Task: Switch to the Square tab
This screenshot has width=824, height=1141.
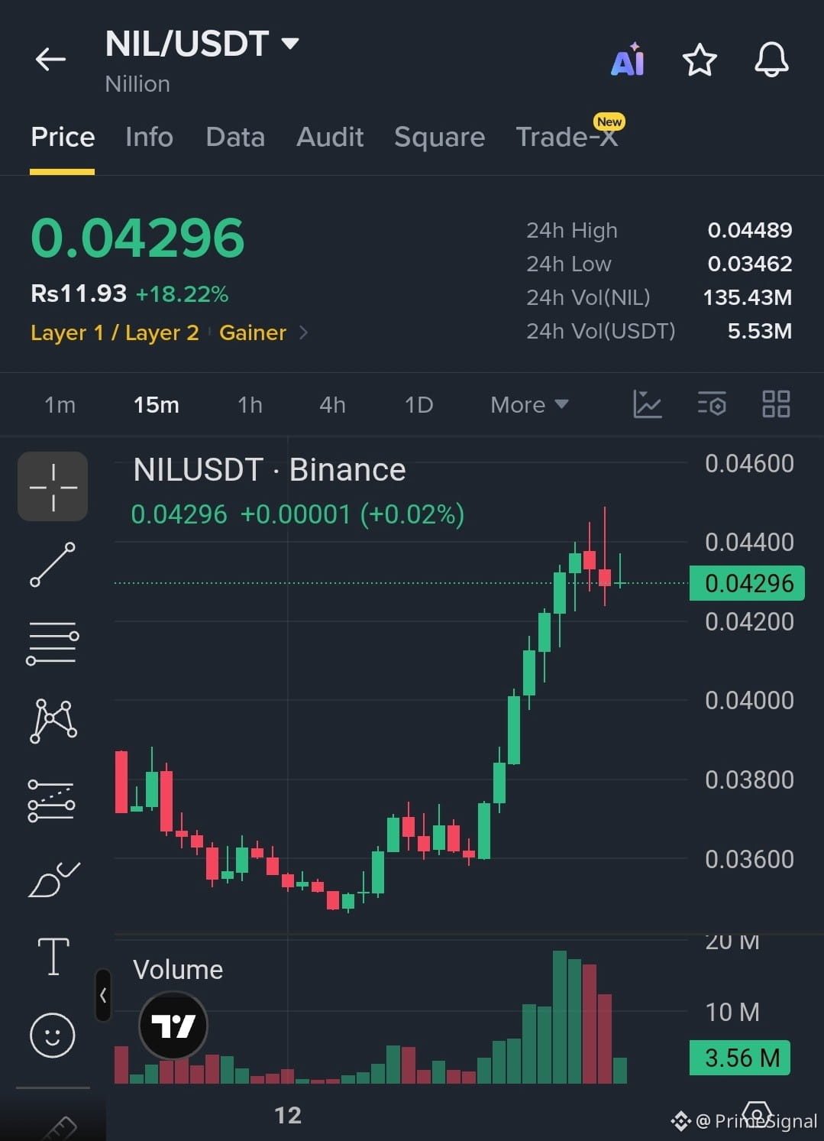Action: point(439,137)
